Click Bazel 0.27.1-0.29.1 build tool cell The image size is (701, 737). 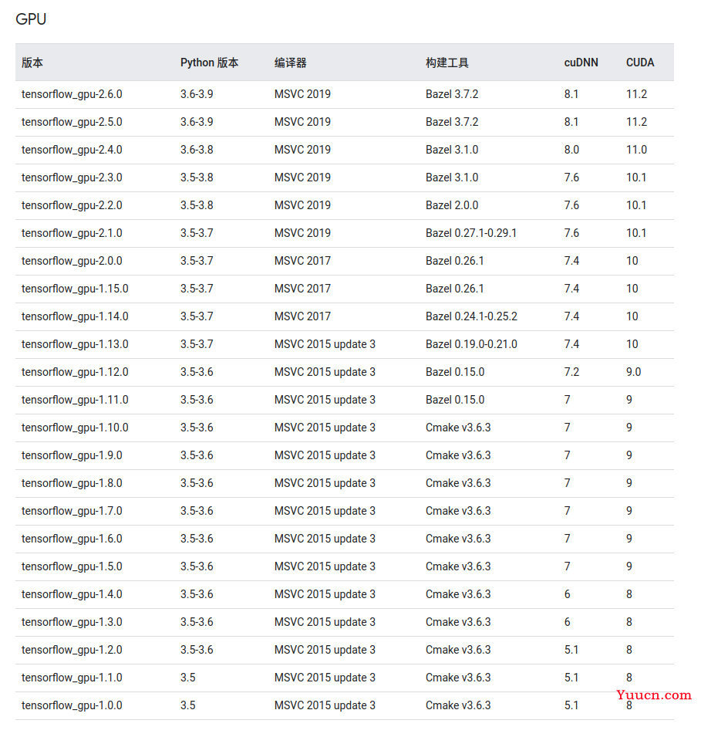click(471, 233)
